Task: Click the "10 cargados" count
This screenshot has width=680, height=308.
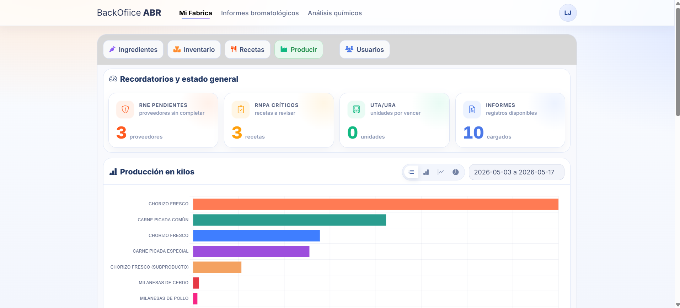Action: (487, 133)
